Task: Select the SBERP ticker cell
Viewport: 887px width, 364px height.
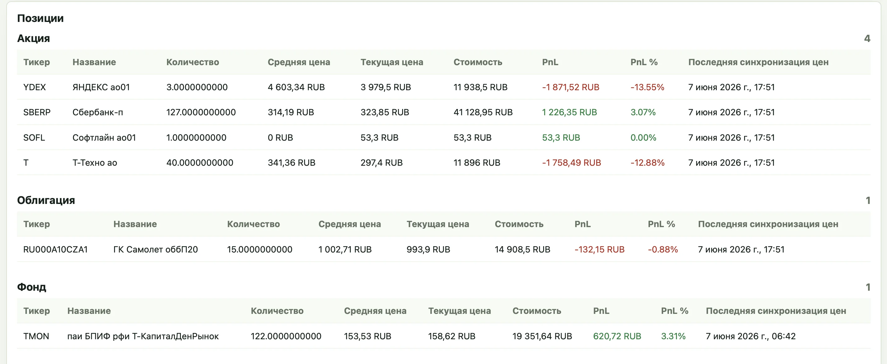Action: (x=37, y=112)
